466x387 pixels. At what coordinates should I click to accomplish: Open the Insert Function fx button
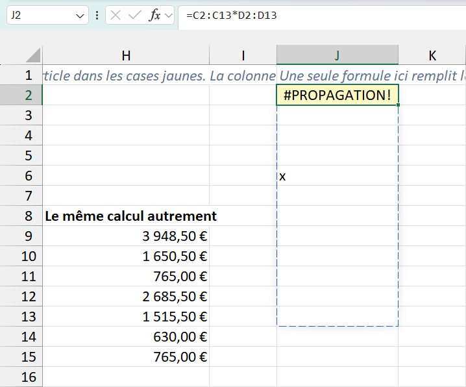pyautogui.click(x=155, y=15)
